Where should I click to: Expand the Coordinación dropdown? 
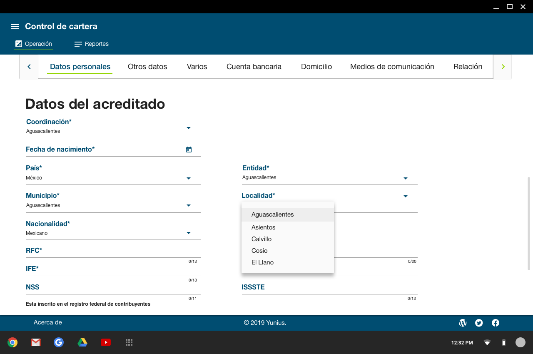click(188, 128)
